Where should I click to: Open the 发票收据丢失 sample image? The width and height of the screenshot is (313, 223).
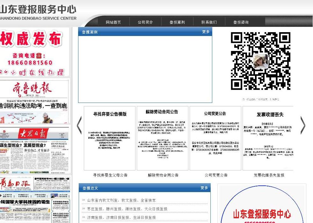point(268,138)
